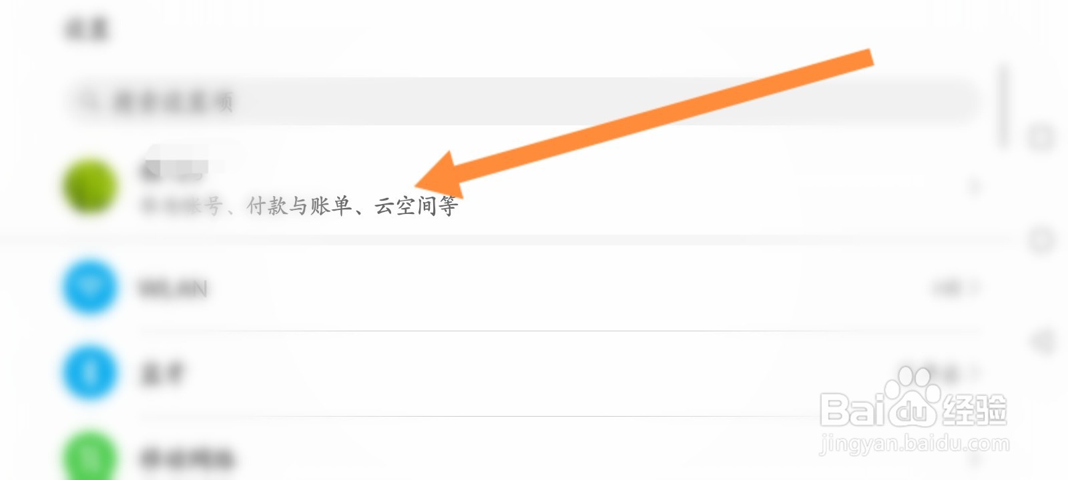Open the mobile network row chevron
The image size is (1068, 480).
click(x=976, y=457)
